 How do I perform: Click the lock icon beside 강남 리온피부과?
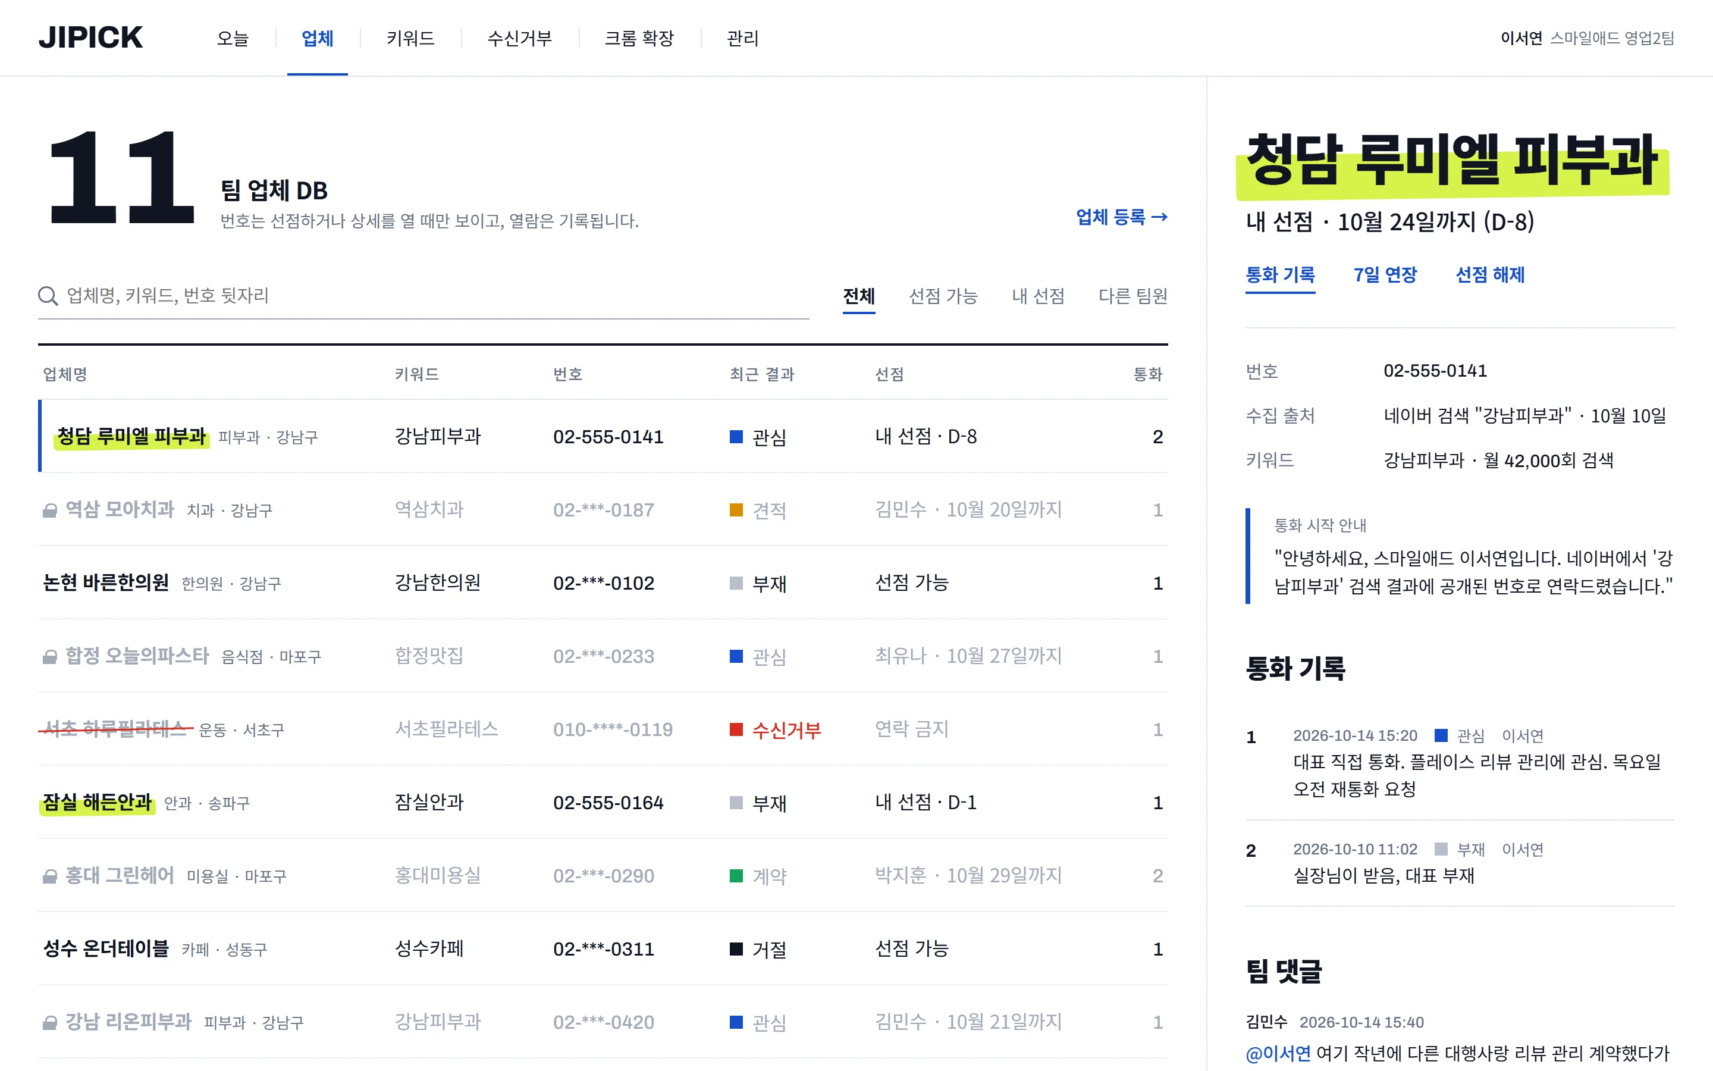click(49, 1022)
